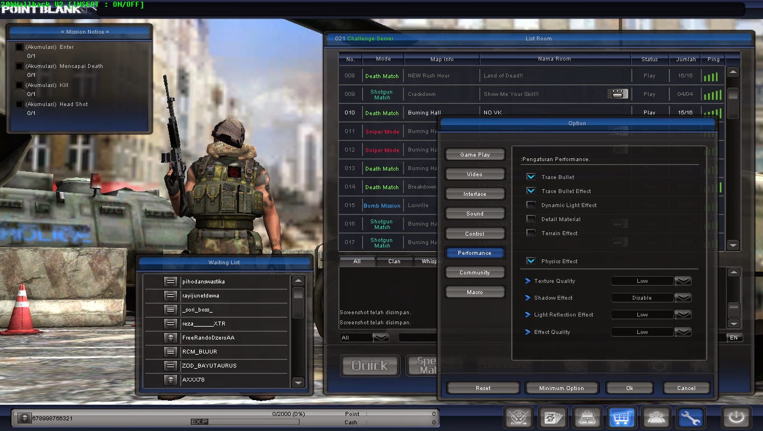Image resolution: width=763 pixels, height=431 pixels.
Task: Click the up arrow of room list scrollbar
Action: tap(733, 72)
